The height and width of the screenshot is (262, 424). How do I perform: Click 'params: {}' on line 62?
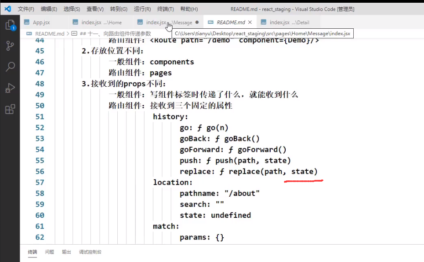(202, 237)
